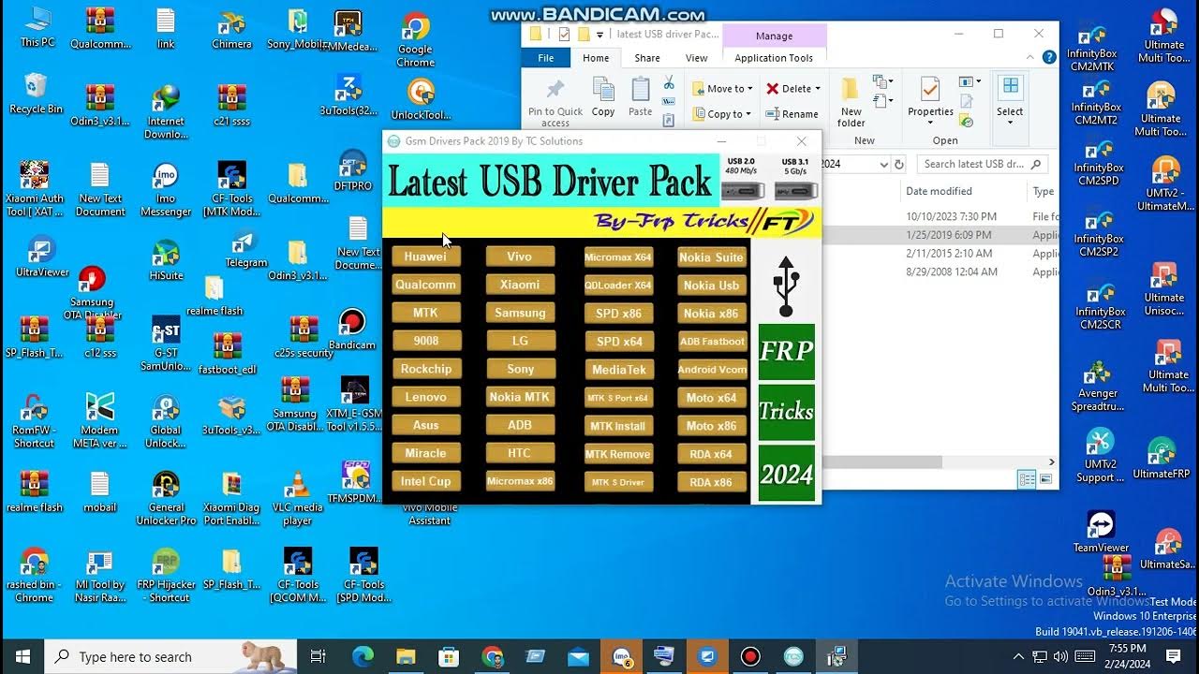Switch to the View ribbon tab
Image resolution: width=1199 pixels, height=674 pixels.
point(697,58)
